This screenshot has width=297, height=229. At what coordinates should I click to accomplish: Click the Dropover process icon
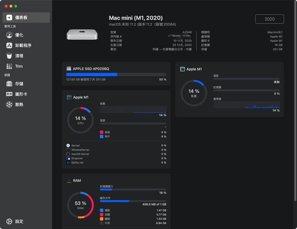pos(68,158)
